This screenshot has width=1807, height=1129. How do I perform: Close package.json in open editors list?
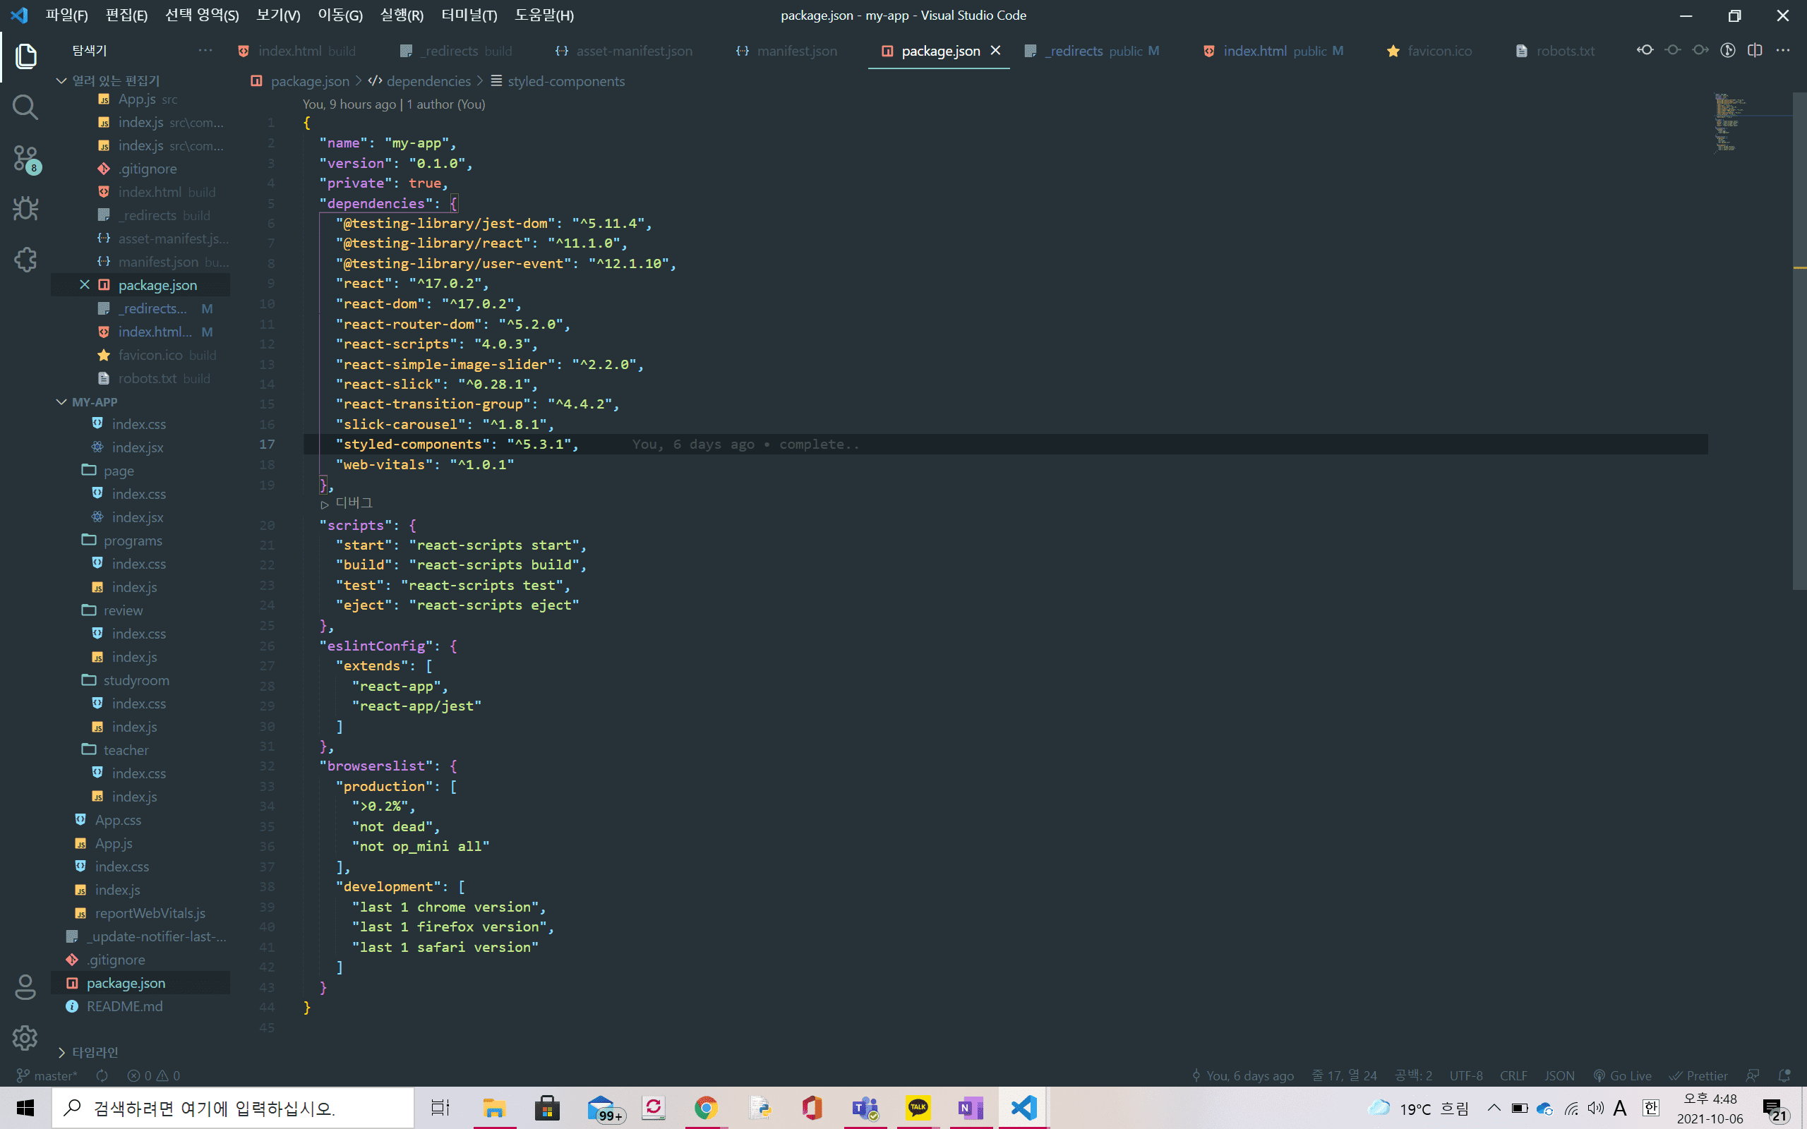tap(85, 284)
